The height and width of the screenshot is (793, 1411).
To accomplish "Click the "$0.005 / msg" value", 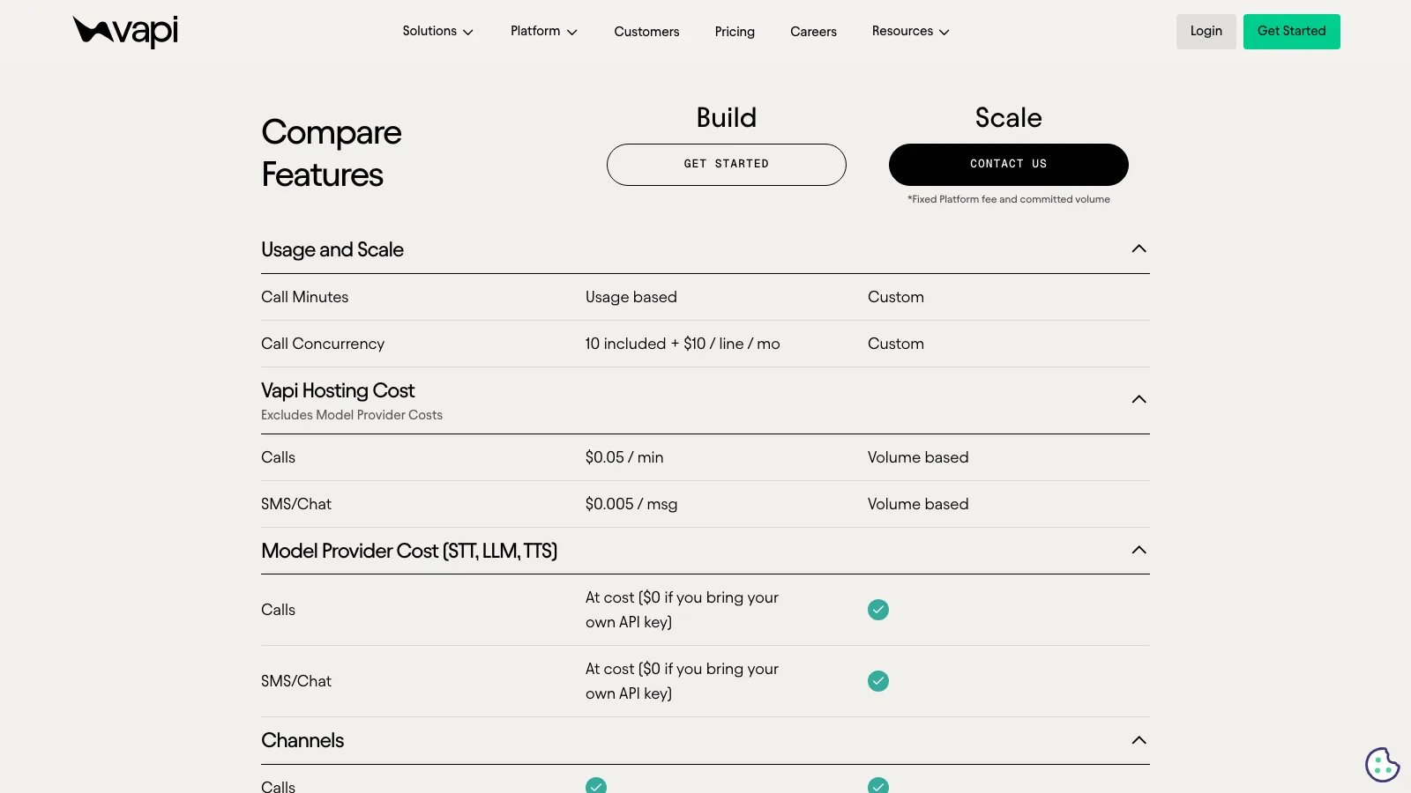I will tap(631, 504).
